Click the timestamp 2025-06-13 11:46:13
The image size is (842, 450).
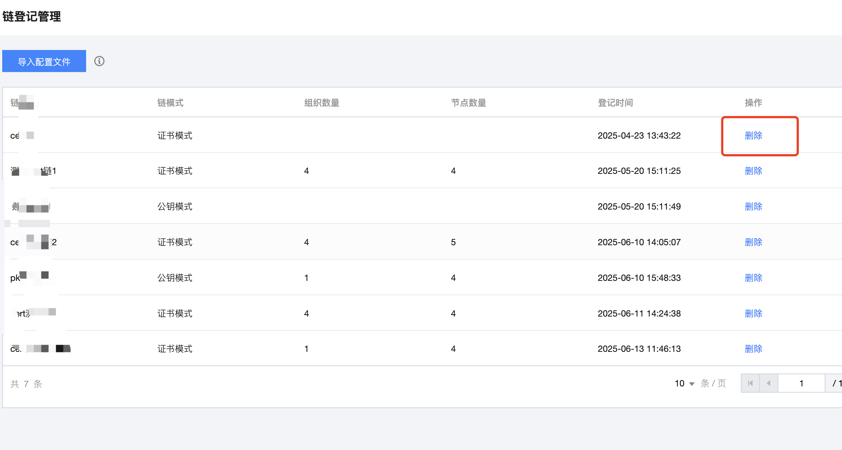639,349
